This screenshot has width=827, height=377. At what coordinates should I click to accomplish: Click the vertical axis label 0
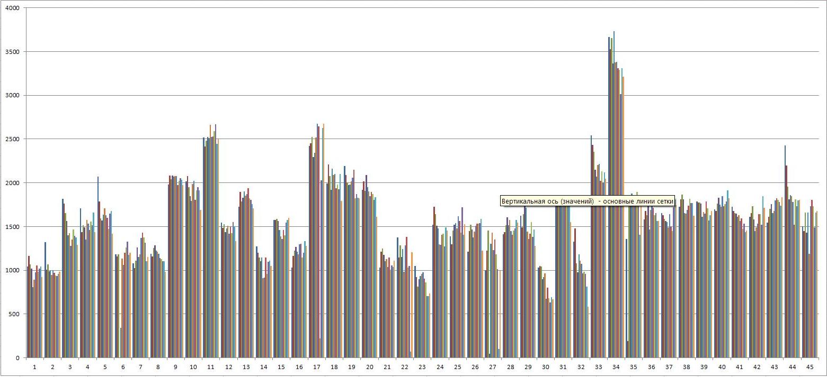pyautogui.click(x=18, y=358)
